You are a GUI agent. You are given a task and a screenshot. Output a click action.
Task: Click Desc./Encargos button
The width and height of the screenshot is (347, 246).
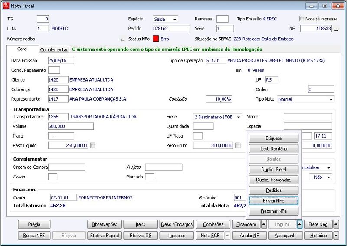pos(177,224)
